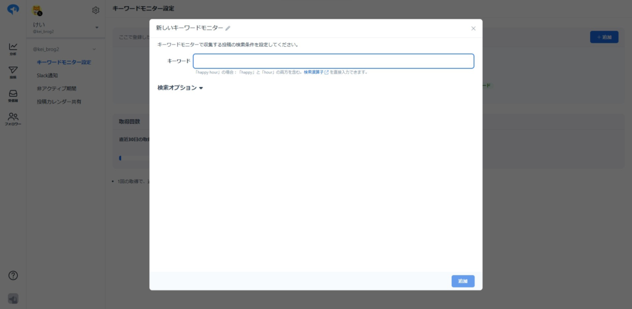The height and width of the screenshot is (309, 632).
Task: Expand the 検索オプション section
Action: pyautogui.click(x=180, y=88)
